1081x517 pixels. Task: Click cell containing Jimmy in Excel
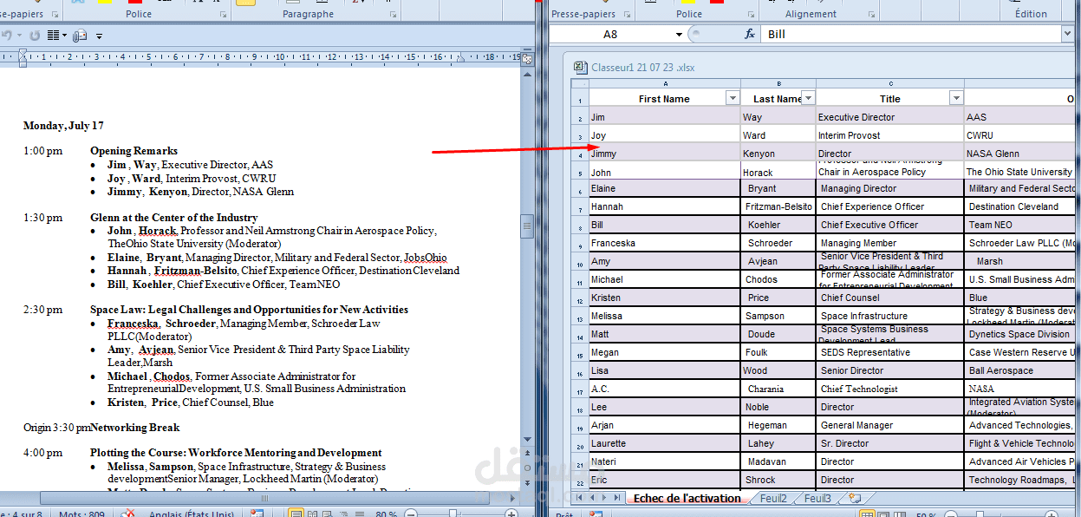coord(665,154)
